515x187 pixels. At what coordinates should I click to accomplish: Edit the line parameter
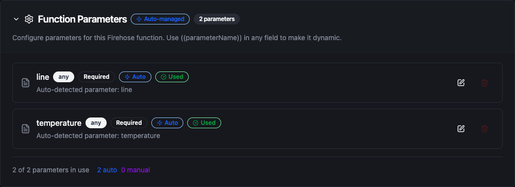[461, 83]
